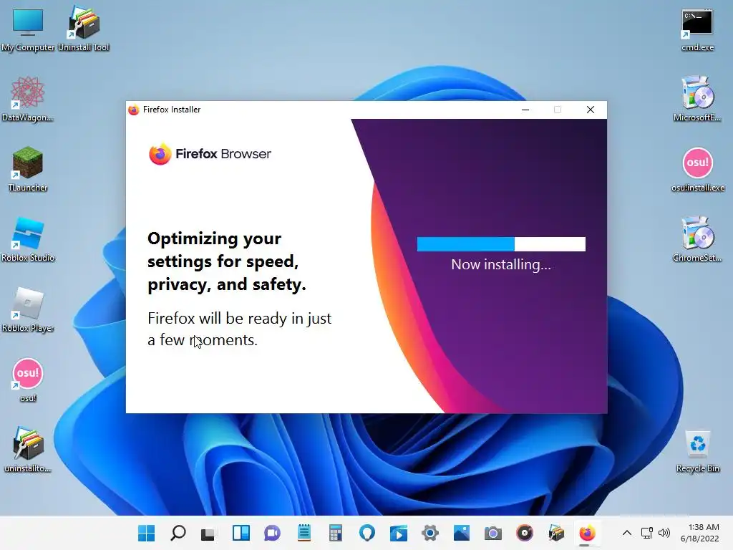Viewport: 733px width, 550px height.
Task: Open Task View in the taskbar
Action: click(x=208, y=533)
